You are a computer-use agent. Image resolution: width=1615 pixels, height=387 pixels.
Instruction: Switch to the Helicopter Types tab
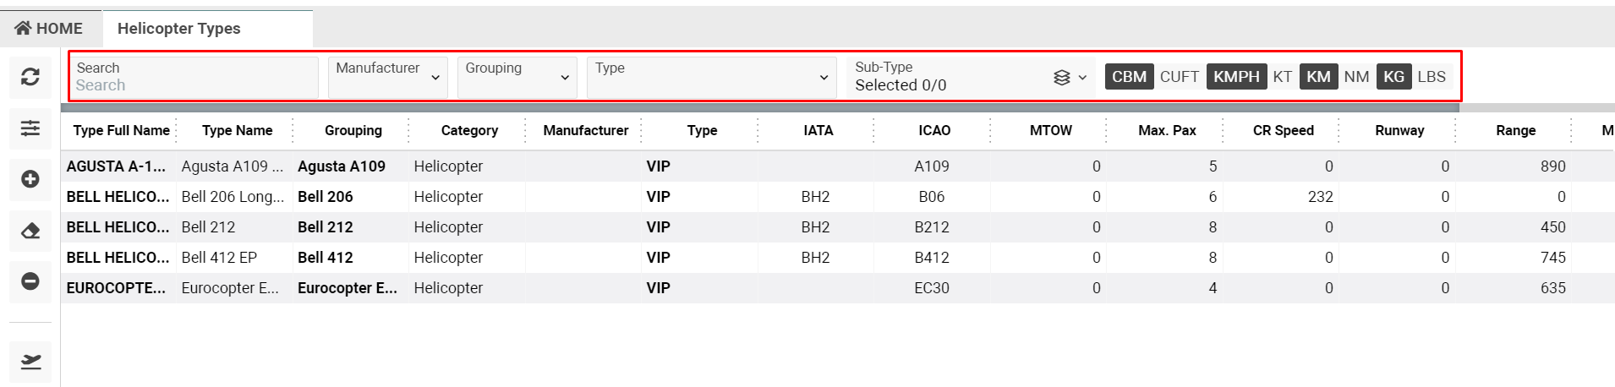point(179,29)
